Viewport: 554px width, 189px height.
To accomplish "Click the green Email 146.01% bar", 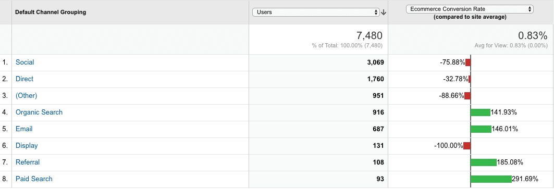I will 481,129.
